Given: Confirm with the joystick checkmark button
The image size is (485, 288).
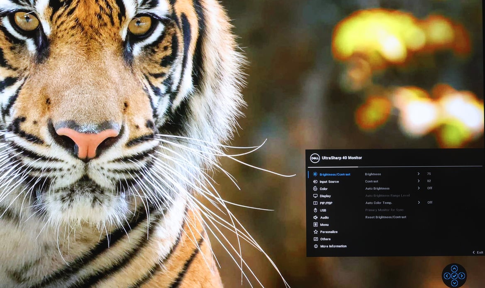Looking at the screenshot, I should 454,276.
